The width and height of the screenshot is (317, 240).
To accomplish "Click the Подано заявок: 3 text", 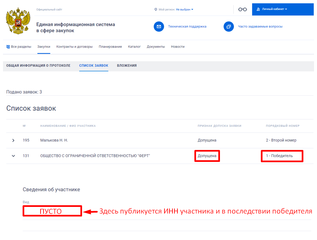I will [x=24, y=92].
